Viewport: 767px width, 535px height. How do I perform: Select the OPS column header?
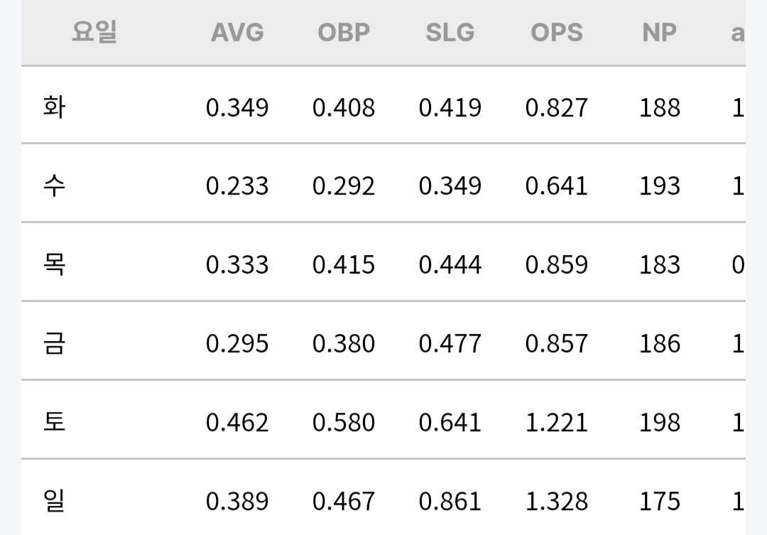click(x=557, y=33)
